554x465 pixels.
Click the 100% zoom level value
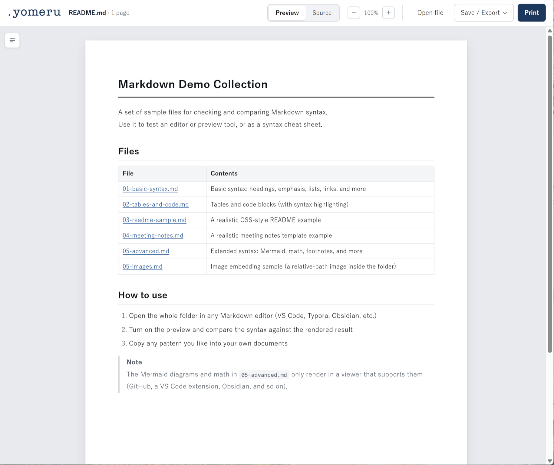tap(371, 13)
